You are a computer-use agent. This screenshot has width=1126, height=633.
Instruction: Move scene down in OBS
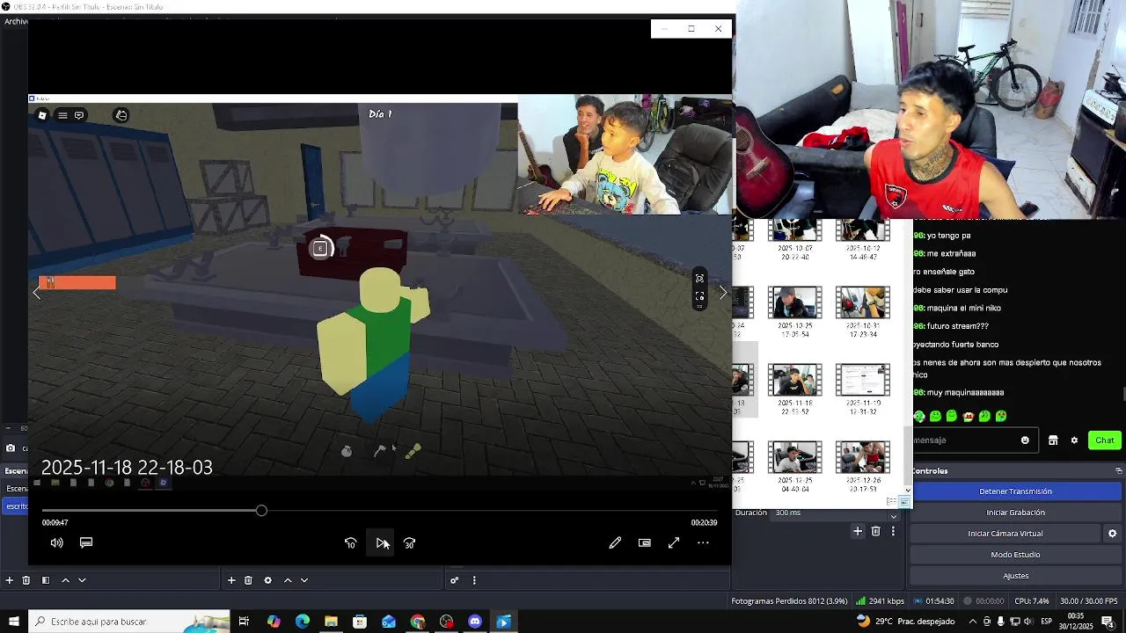pyautogui.click(x=82, y=580)
